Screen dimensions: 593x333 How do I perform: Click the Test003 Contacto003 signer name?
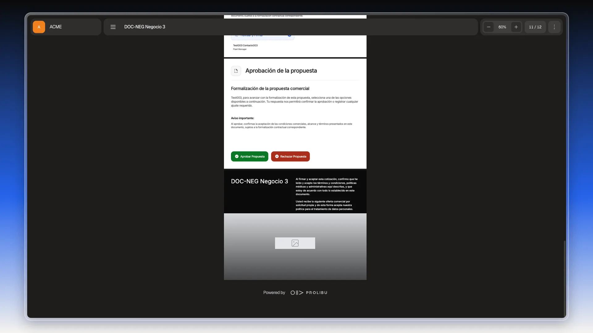[x=245, y=45]
